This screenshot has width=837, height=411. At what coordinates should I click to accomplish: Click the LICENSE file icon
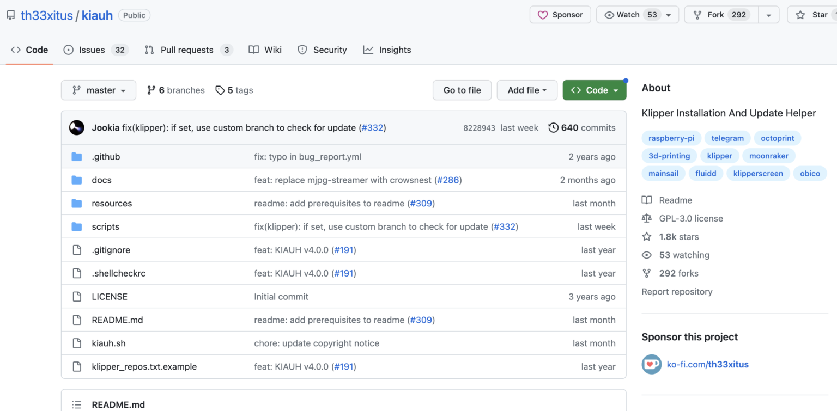click(77, 297)
